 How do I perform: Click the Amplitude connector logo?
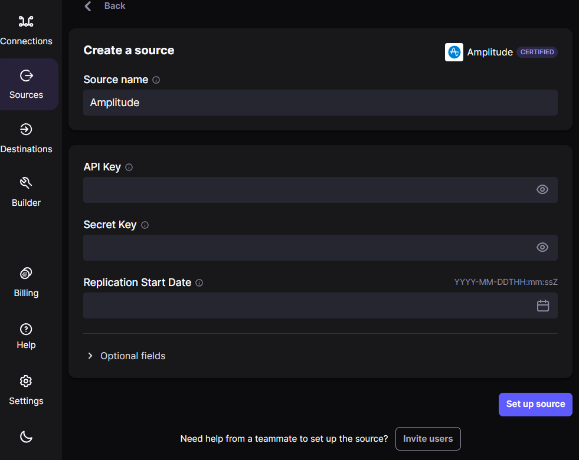(x=454, y=52)
